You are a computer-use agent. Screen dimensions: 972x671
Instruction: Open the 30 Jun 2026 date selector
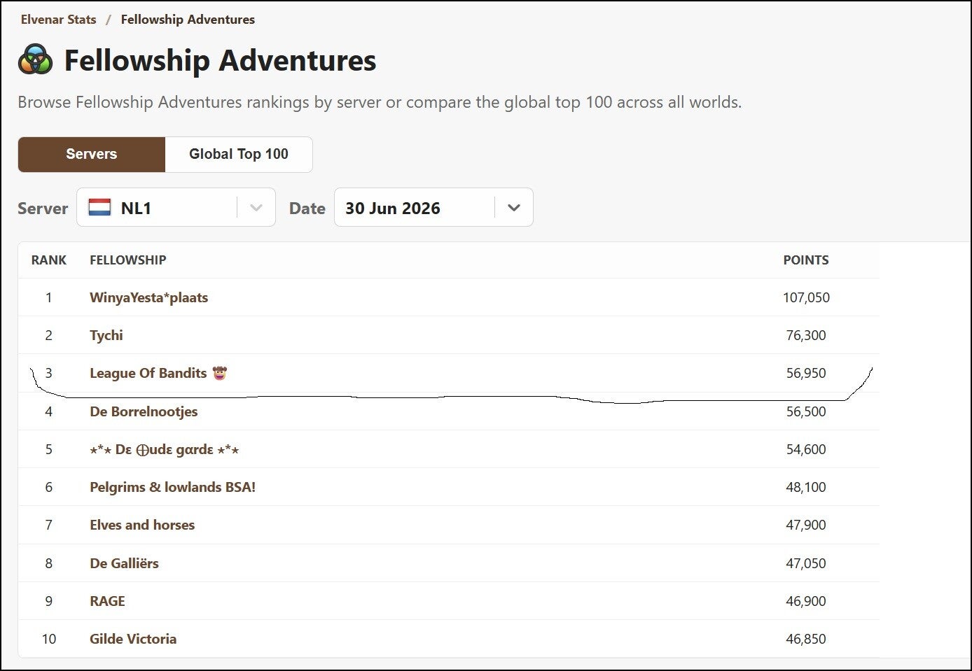pos(433,207)
